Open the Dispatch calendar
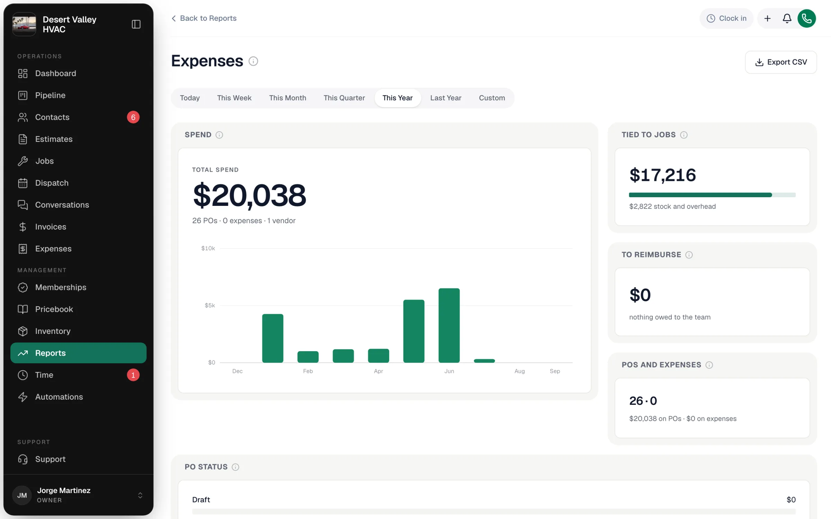The image size is (831, 519). 78,183
